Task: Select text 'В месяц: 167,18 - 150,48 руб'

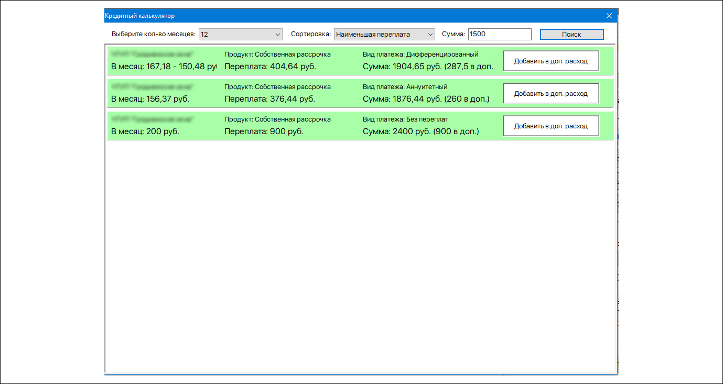Action: pos(164,67)
